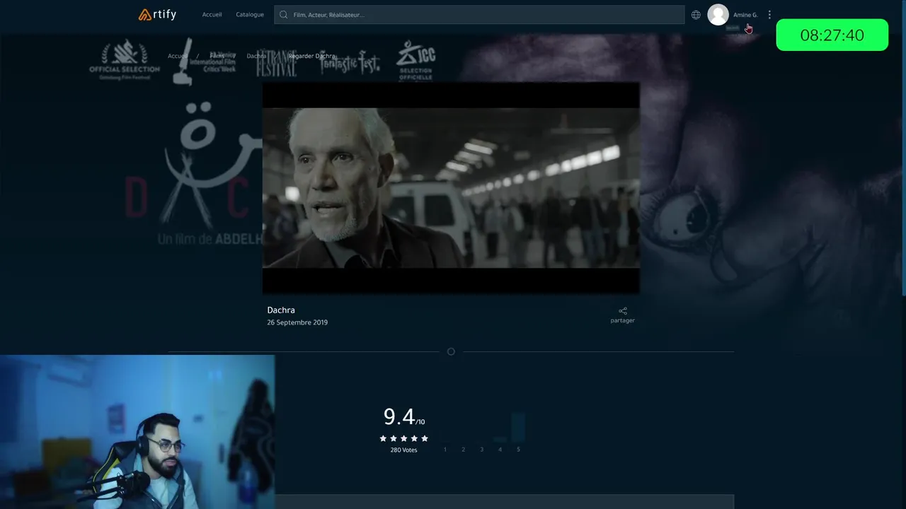
Task: Rate the film with the third star
Action: 404,438
